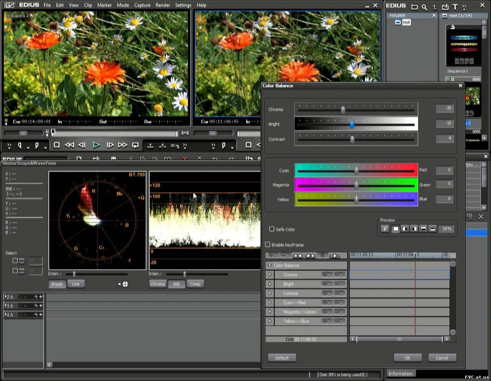Click Insert to timeline icon

(151, 146)
